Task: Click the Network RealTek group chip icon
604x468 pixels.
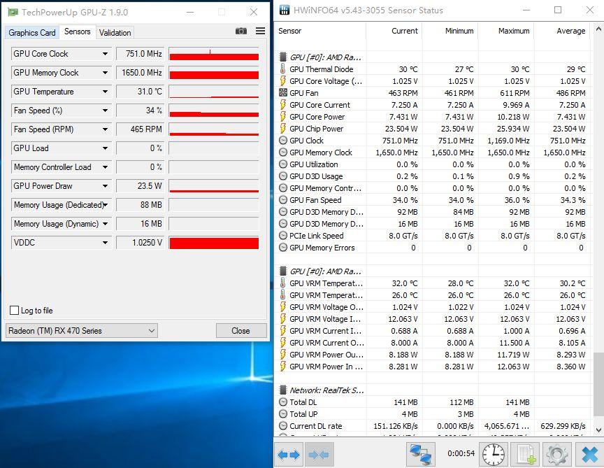Action: pyautogui.click(x=282, y=390)
